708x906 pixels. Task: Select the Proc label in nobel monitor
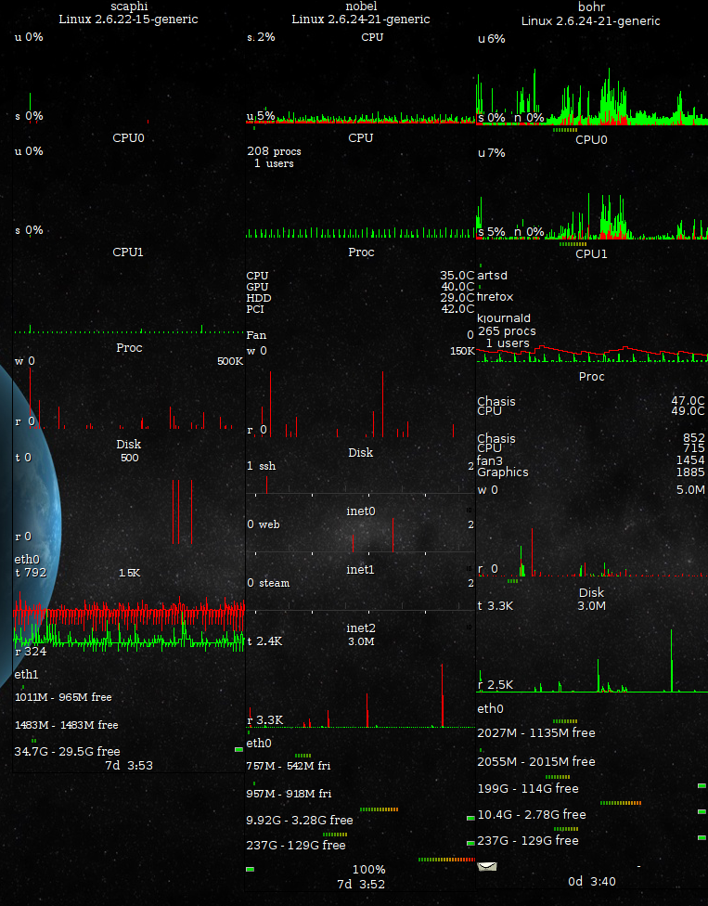tap(361, 252)
